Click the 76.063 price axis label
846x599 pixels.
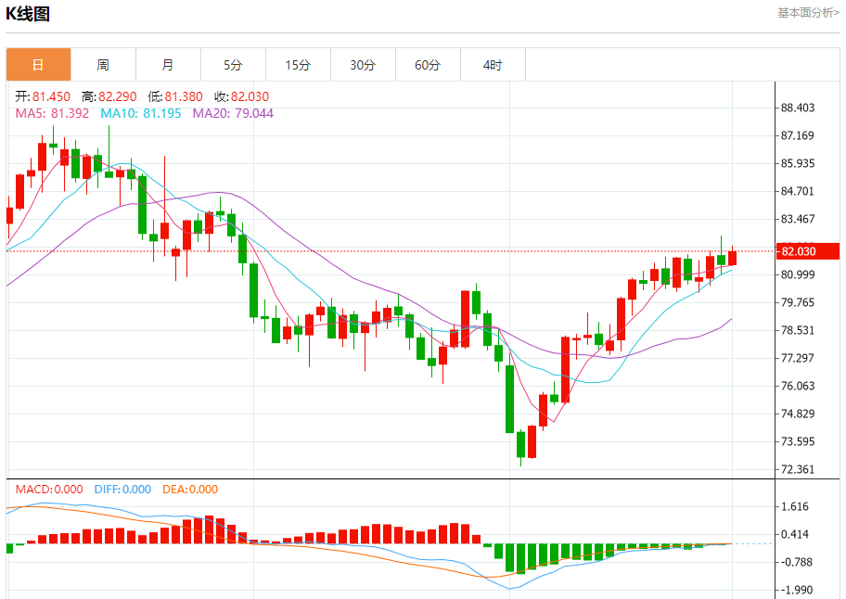pyautogui.click(x=798, y=386)
